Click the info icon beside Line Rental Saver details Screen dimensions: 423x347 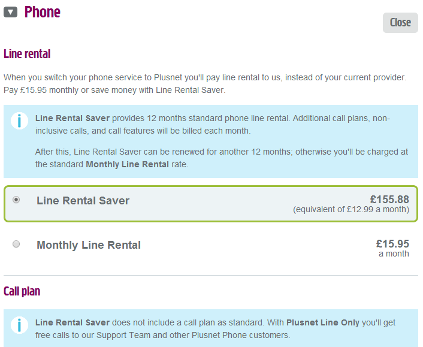[19, 120]
